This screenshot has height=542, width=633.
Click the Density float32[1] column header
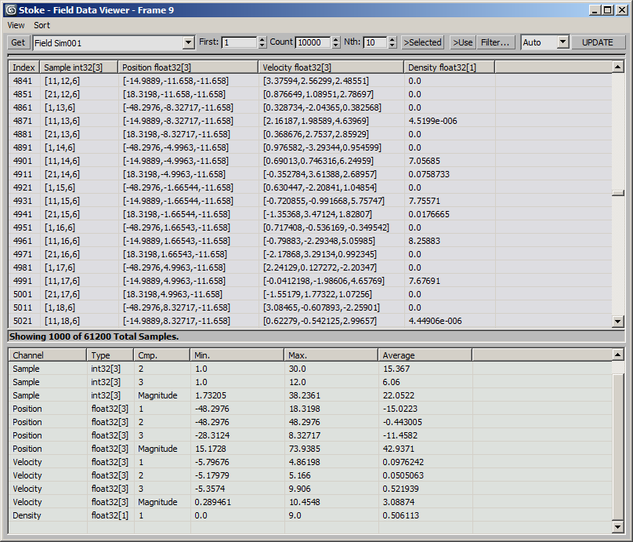click(450, 67)
